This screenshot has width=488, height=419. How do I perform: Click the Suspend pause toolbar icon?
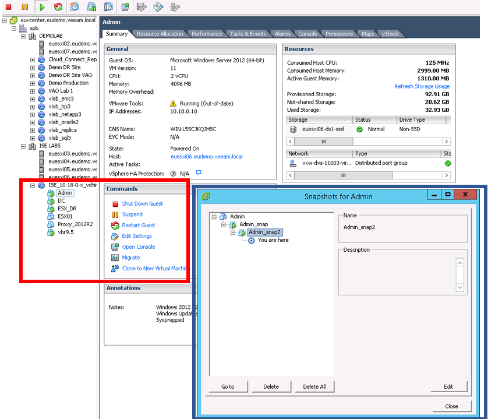point(25,6)
